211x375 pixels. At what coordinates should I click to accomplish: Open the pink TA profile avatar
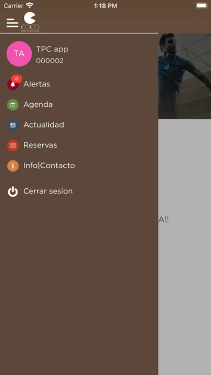coord(19,54)
